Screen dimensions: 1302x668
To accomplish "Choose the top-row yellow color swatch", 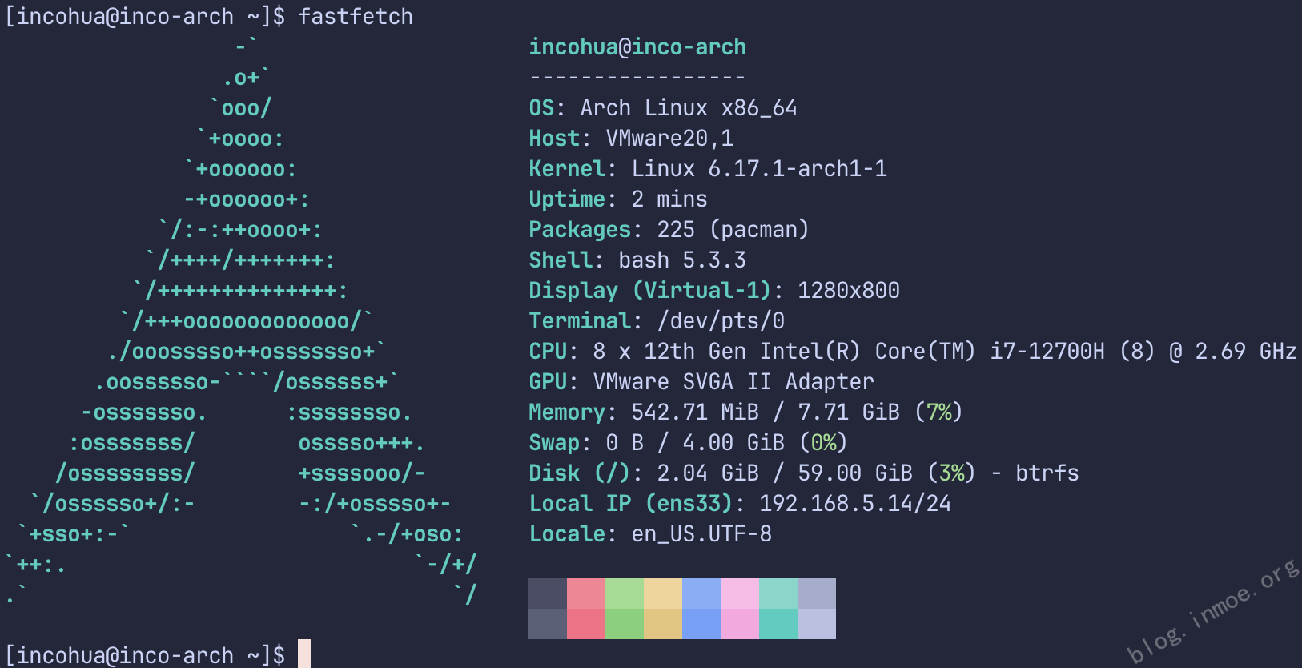I will pyautogui.click(x=663, y=594).
